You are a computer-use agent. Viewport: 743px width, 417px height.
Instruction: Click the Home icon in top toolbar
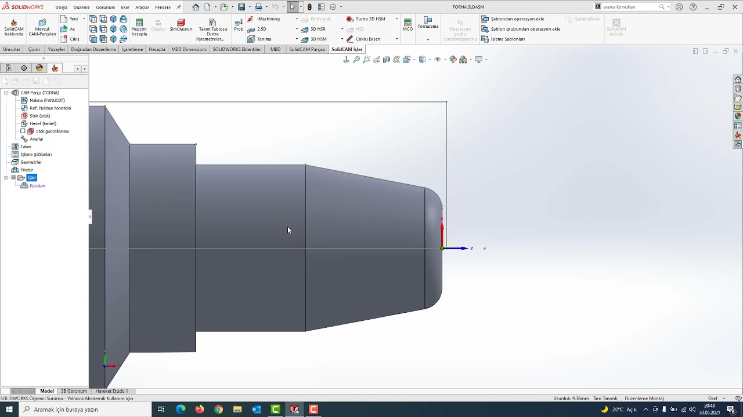point(196,7)
